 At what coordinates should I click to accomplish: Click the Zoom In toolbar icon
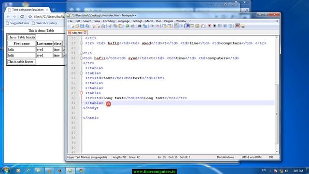point(152,26)
